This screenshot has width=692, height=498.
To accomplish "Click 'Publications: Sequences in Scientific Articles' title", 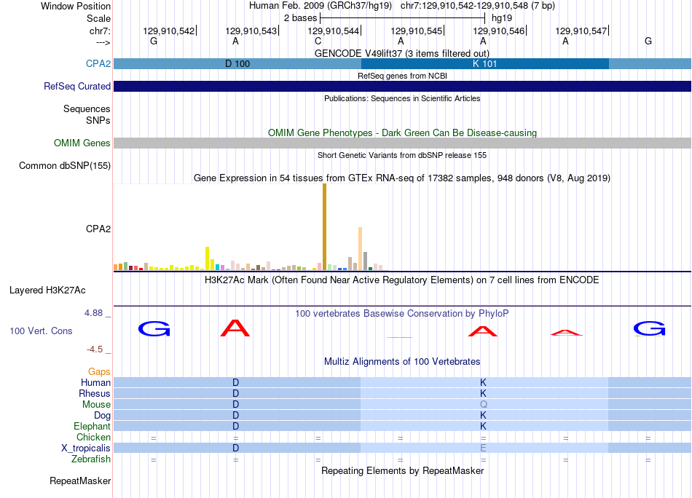I will 402,98.
